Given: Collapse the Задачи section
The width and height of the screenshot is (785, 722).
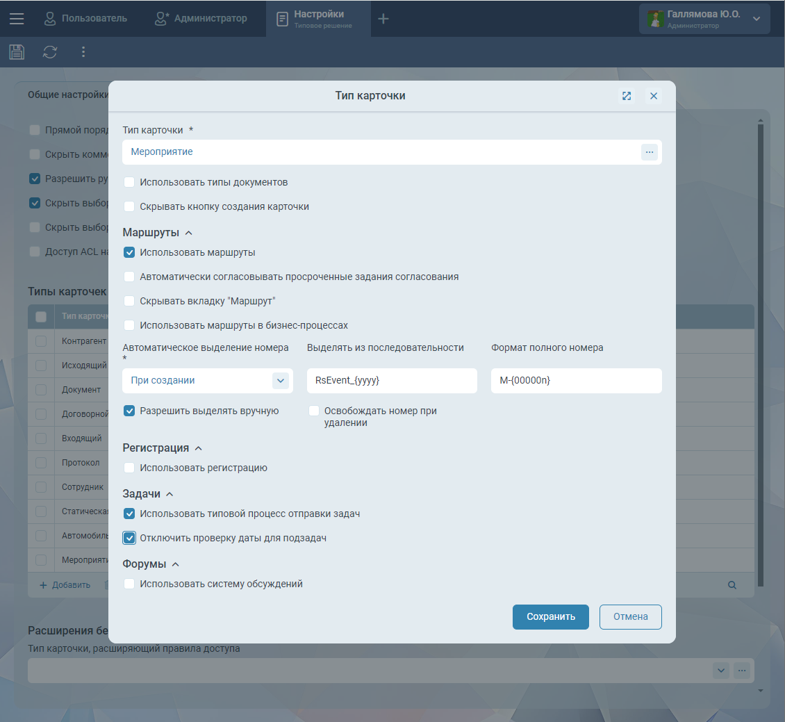Looking at the screenshot, I should click(x=170, y=494).
